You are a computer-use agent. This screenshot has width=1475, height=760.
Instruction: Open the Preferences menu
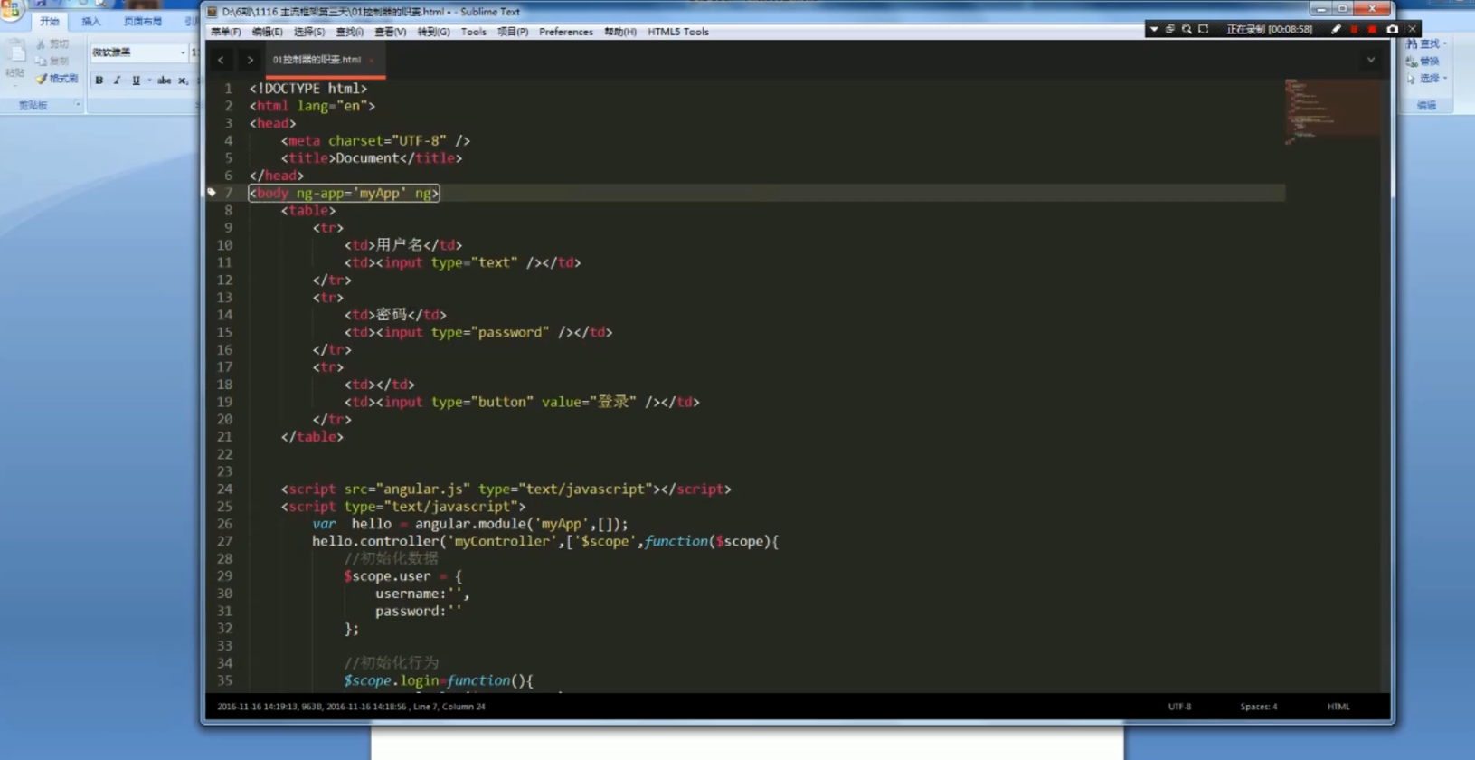pyautogui.click(x=566, y=32)
